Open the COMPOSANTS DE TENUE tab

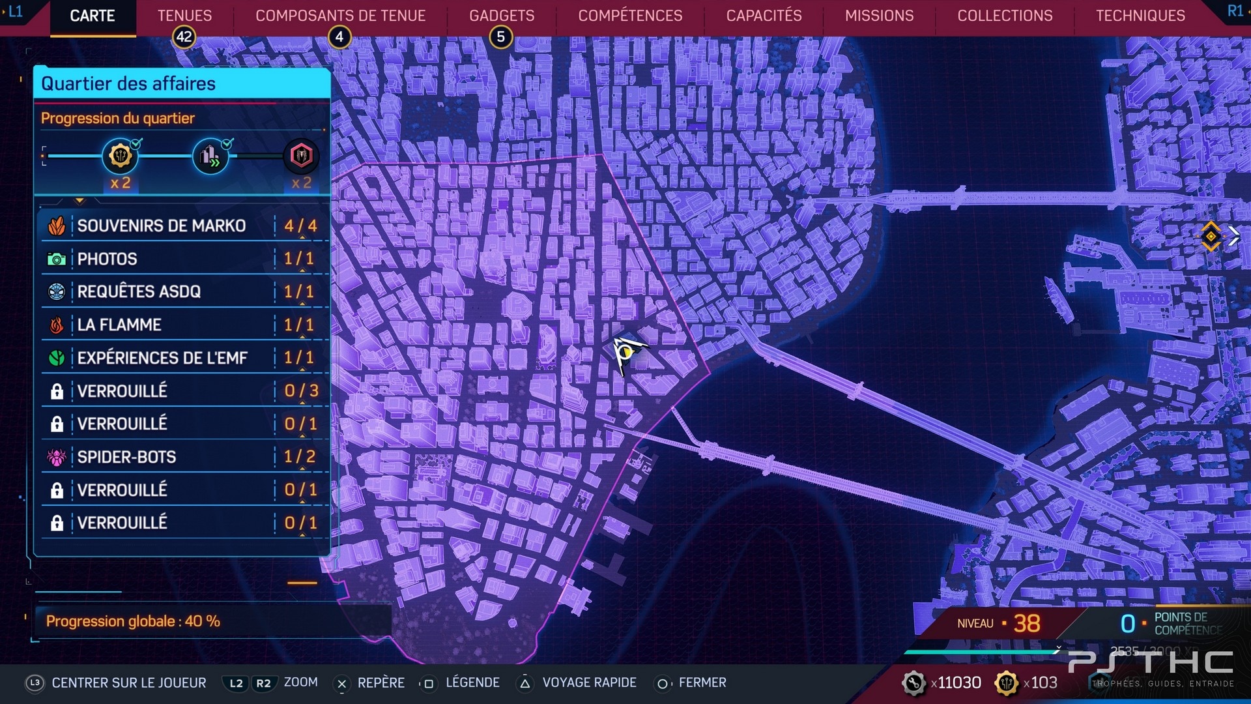tap(340, 16)
